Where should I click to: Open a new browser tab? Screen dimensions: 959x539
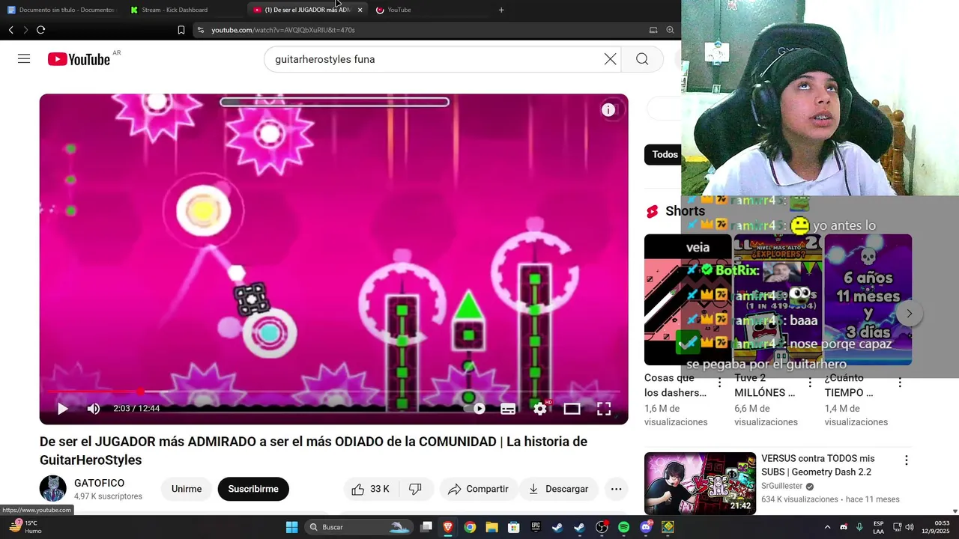pos(501,10)
